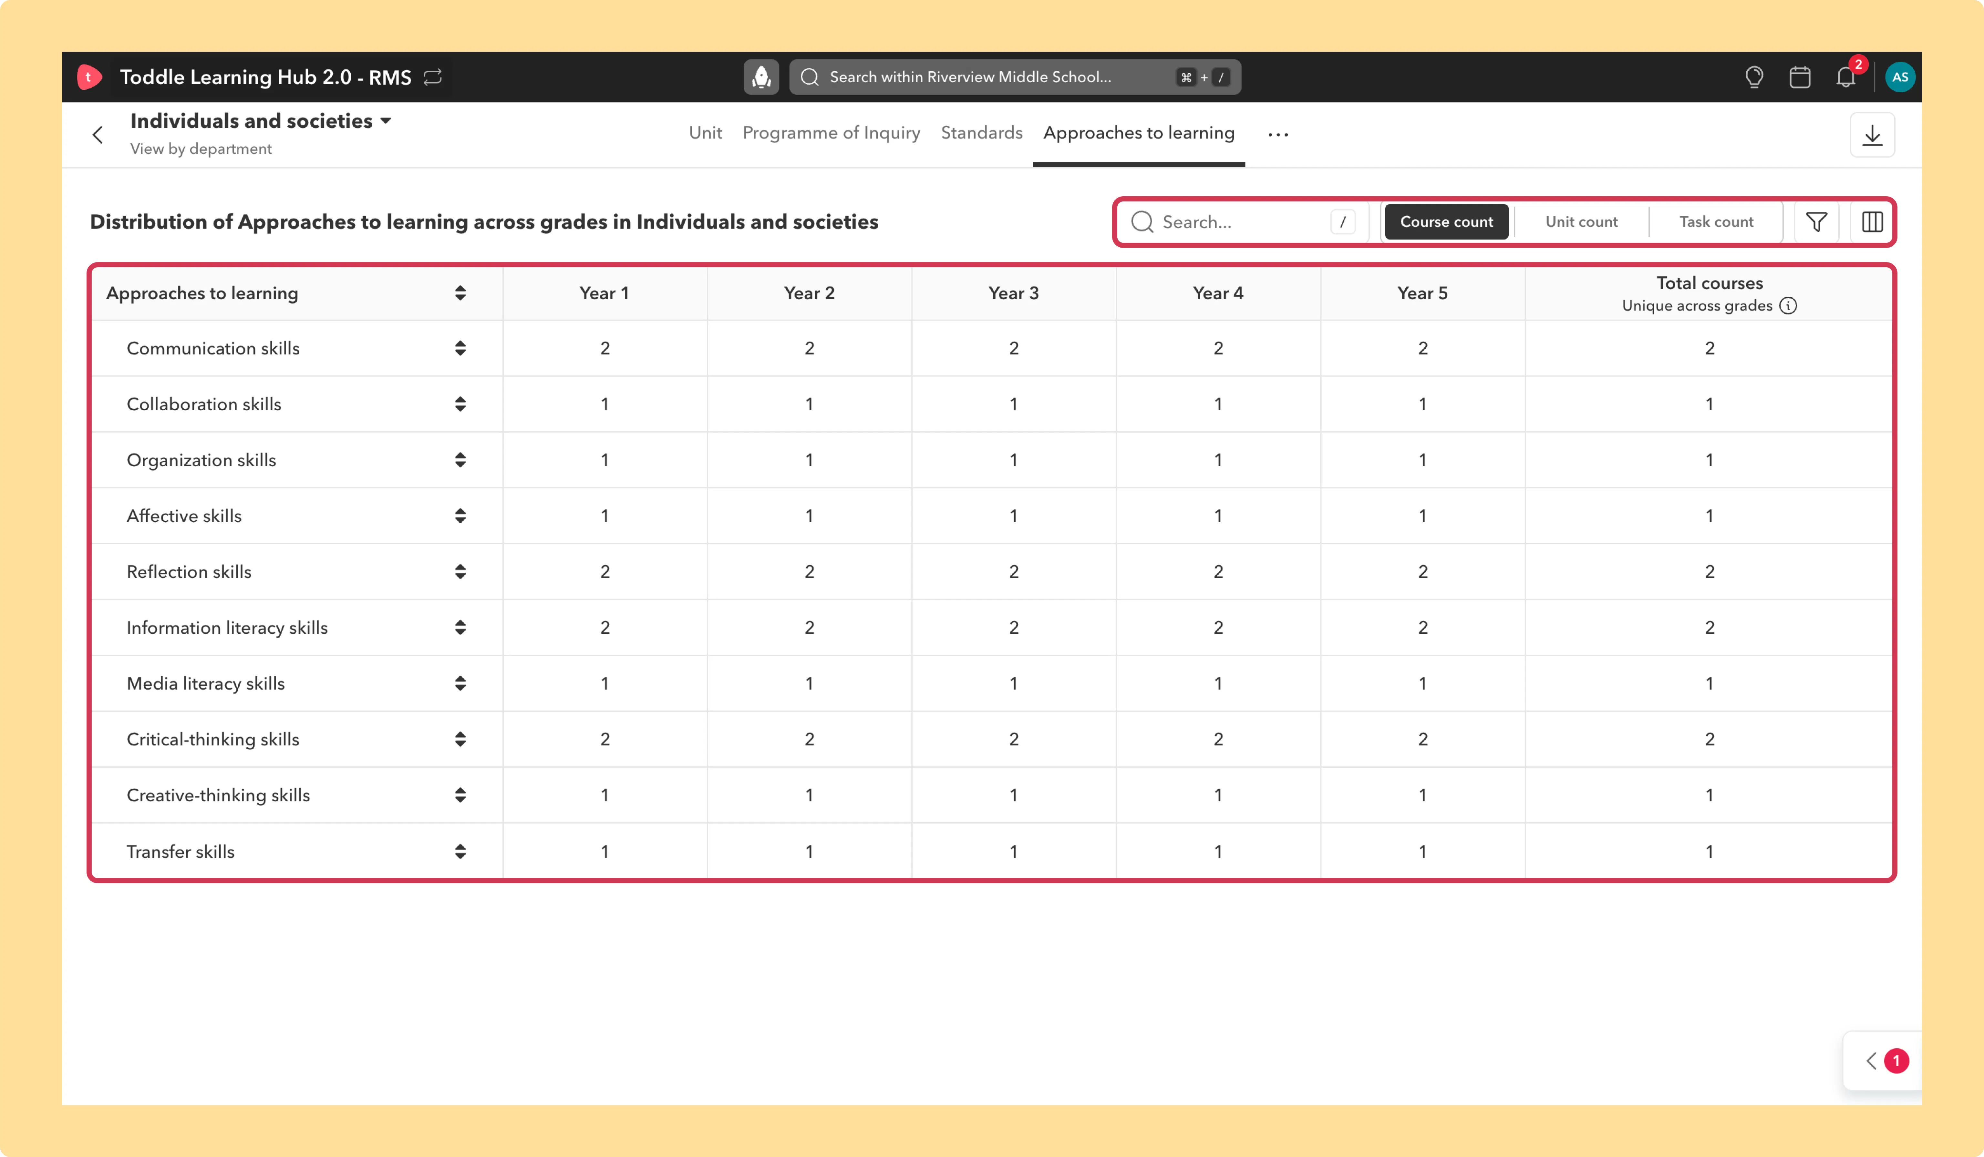Click the info icon beside Unique across grades
Screen dimensions: 1984x1157
coord(1788,305)
